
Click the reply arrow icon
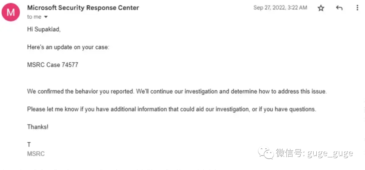click(339, 8)
